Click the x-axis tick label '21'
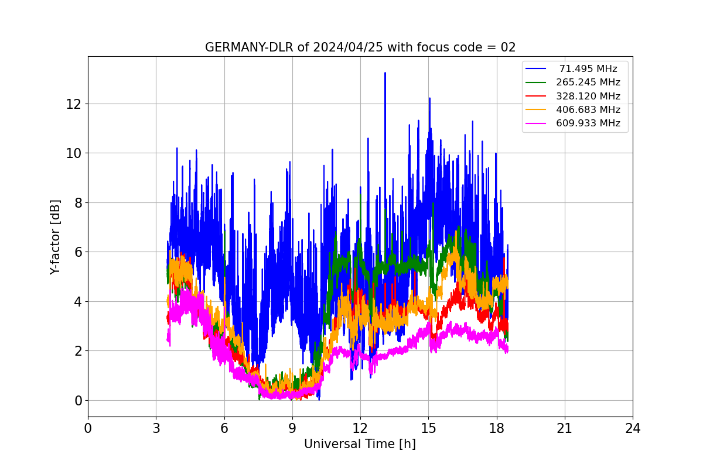Image resolution: width=703 pixels, height=468 pixels. coord(565,429)
